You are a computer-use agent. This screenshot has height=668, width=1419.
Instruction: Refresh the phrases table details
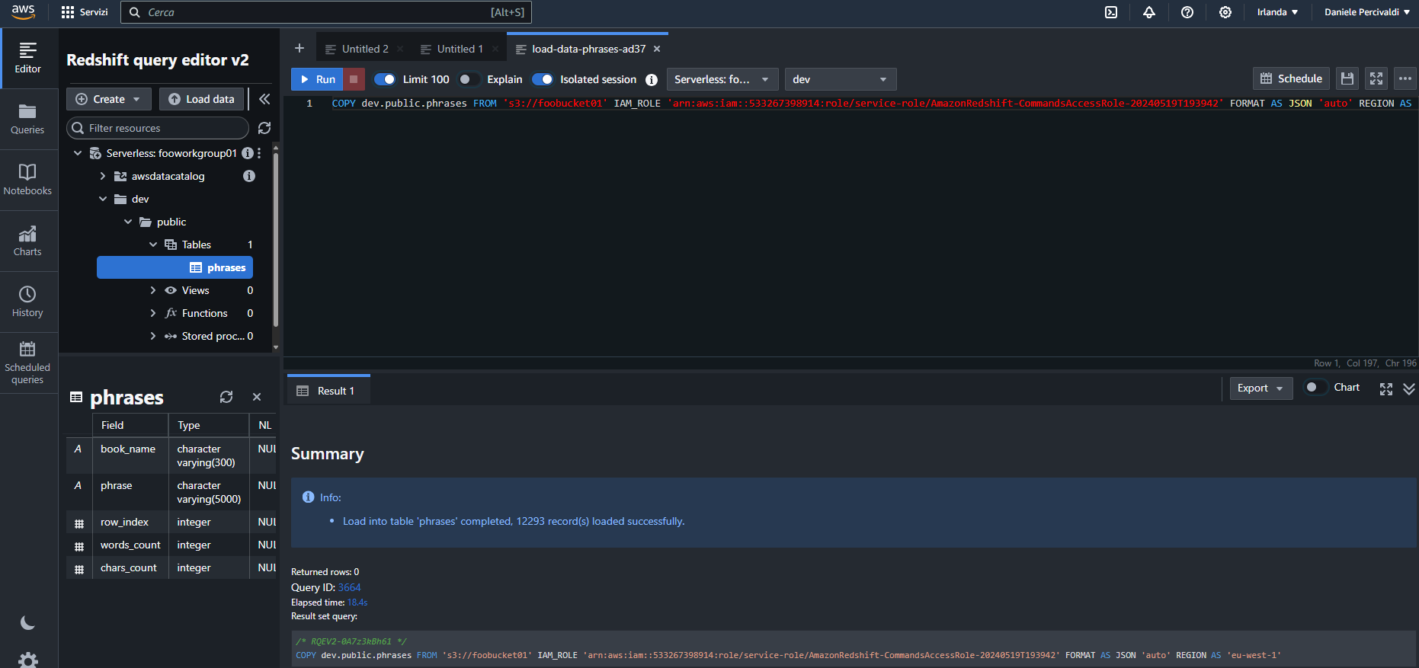coord(226,397)
